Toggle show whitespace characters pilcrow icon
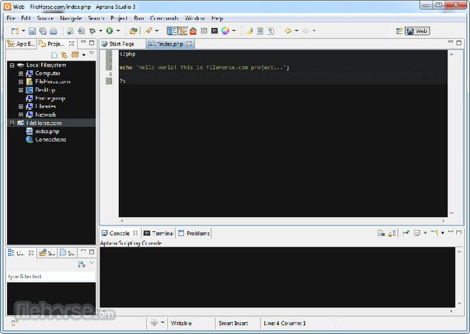This screenshot has height=334, width=470. 270,31
